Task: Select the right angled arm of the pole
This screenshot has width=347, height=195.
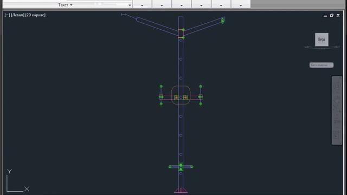Action: [x=204, y=27]
